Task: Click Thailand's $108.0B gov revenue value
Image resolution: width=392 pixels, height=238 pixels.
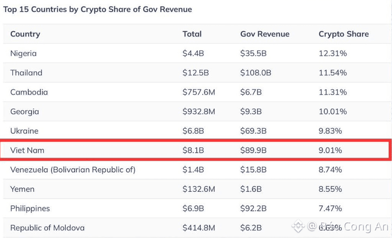Action: (256, 73)
